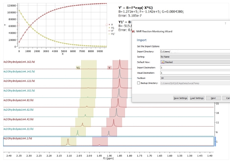Click the right resize handle of the graph
The height and width of the screenshot is (163, 230).
coord(107,25)
